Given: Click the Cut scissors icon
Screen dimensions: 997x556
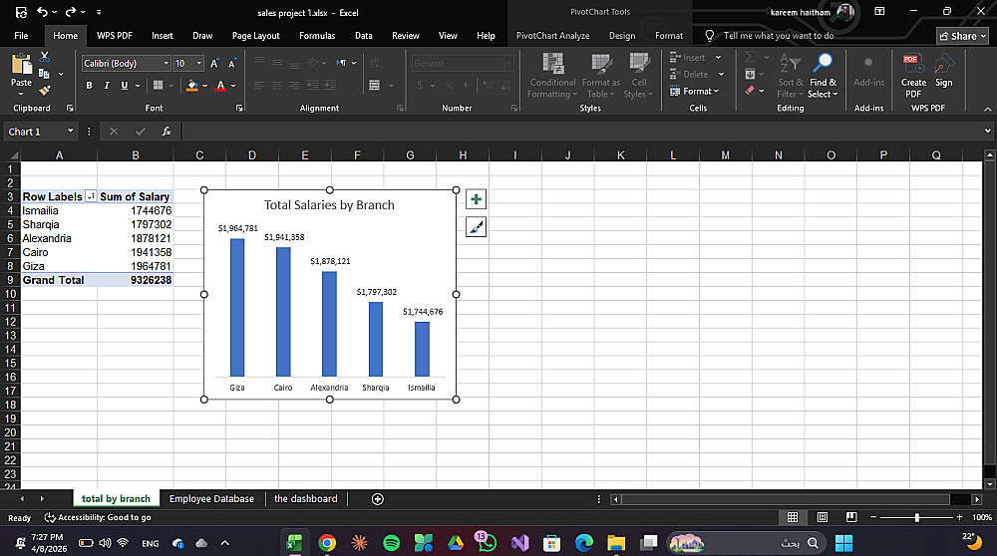Looking at the screenshot, I should click(45, 58).
